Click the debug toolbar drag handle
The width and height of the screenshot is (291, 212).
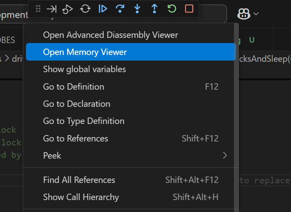[38, 9]
